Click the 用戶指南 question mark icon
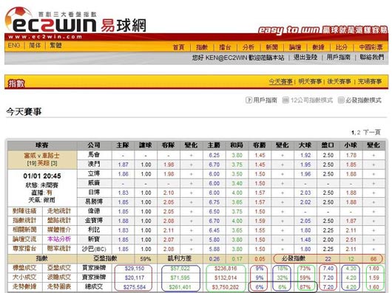This screenshot has height=293, width=392. pos(249,100)
